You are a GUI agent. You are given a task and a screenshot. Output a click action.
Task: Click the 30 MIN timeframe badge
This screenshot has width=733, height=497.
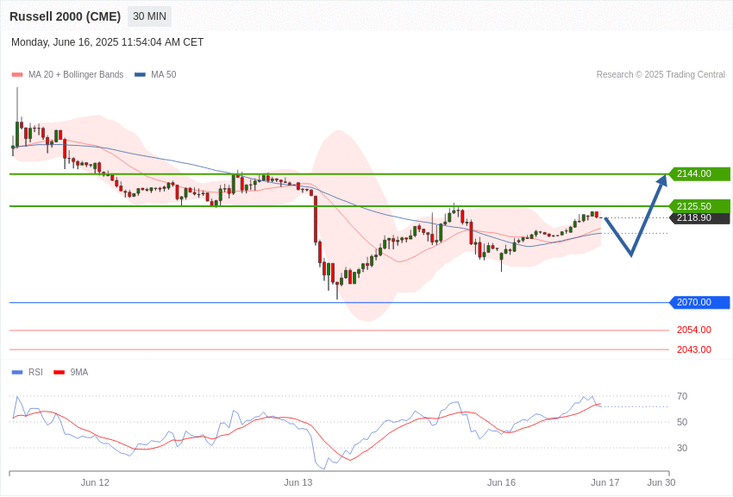pos(149,16)
